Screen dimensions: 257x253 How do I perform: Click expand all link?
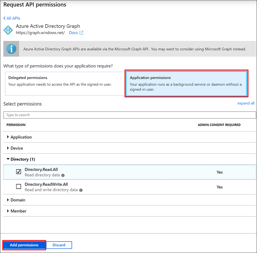(x=246, y=103)
